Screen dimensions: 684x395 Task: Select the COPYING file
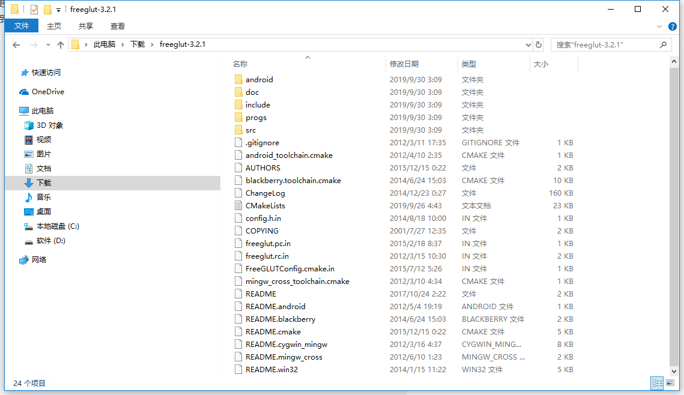262,231
